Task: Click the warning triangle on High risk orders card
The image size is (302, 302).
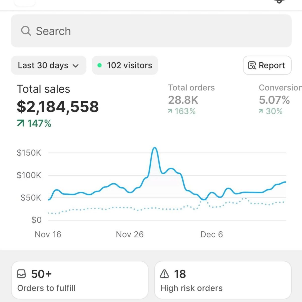Action: (x=165, y=274)
